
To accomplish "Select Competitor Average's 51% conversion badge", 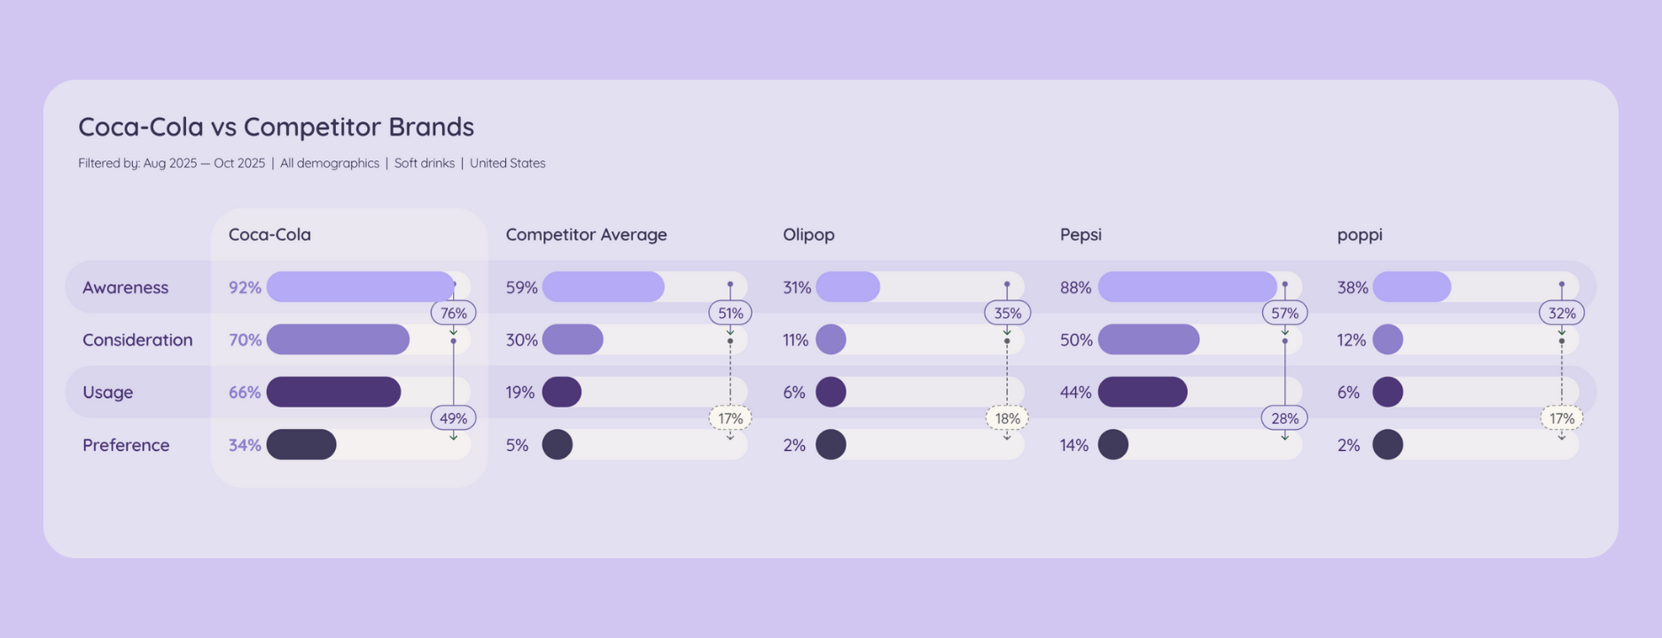I will [730, 313].
